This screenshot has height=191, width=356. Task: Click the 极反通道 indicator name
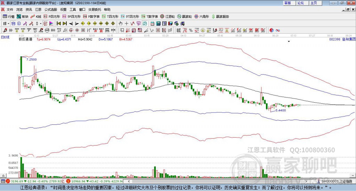25,39
